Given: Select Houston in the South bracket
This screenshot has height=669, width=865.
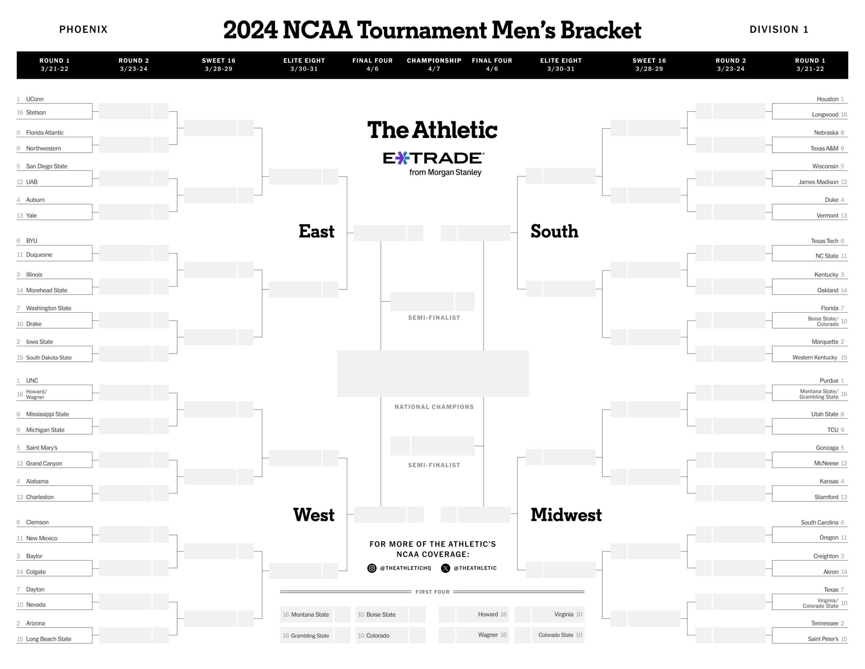Looking at the screenshot, I should tap(827, 99).
